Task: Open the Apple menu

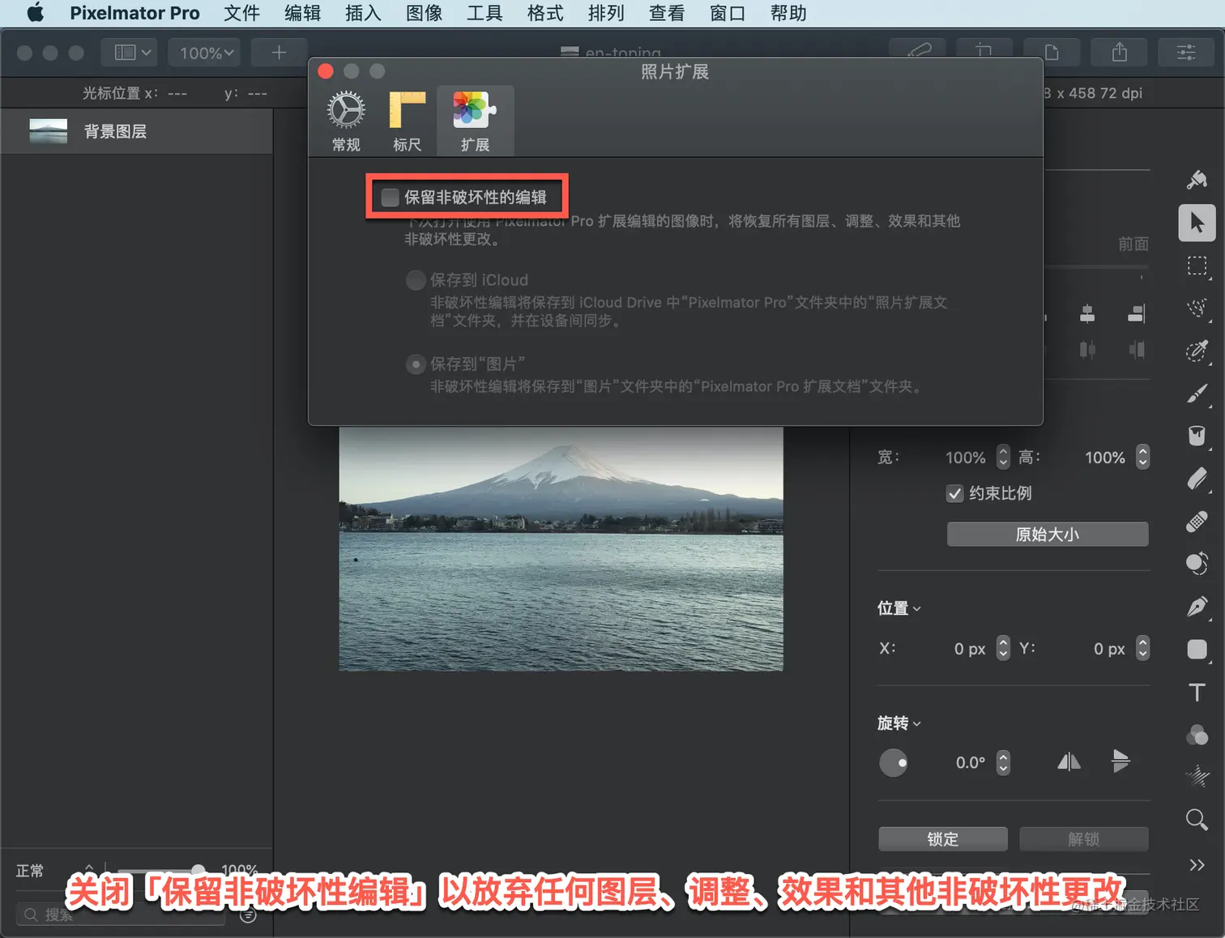Action: [x=35, y=13]
